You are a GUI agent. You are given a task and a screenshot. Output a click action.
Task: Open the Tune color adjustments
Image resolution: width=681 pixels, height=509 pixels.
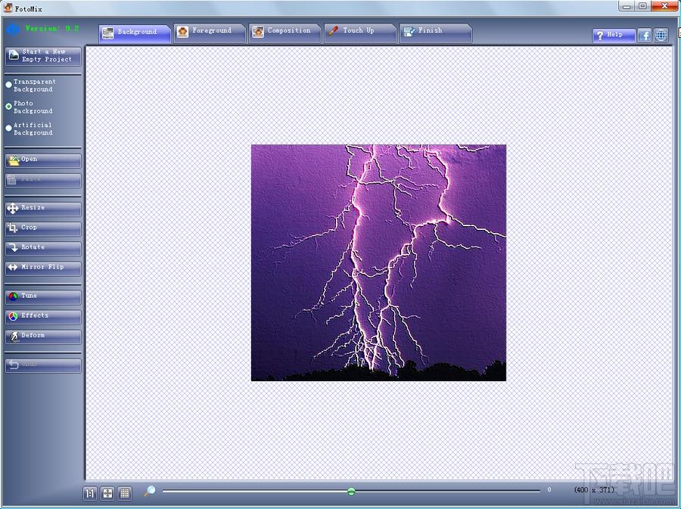(x=43, y=296)
